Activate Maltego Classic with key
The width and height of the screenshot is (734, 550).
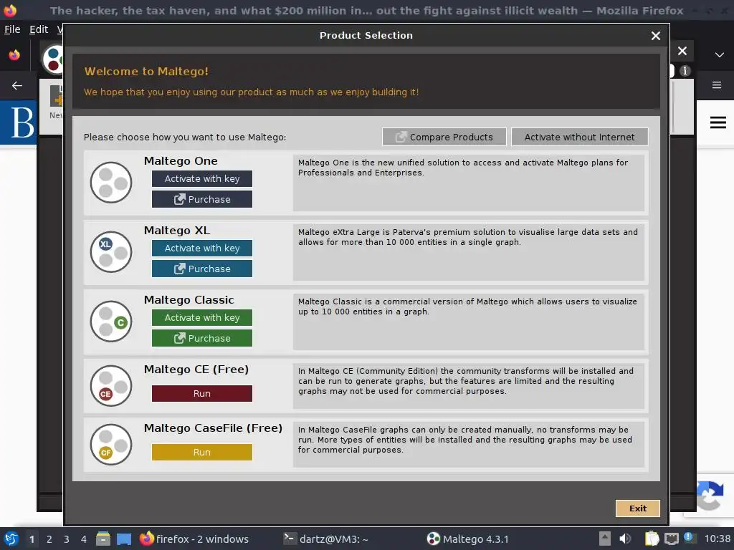click(x=201, y=317)
